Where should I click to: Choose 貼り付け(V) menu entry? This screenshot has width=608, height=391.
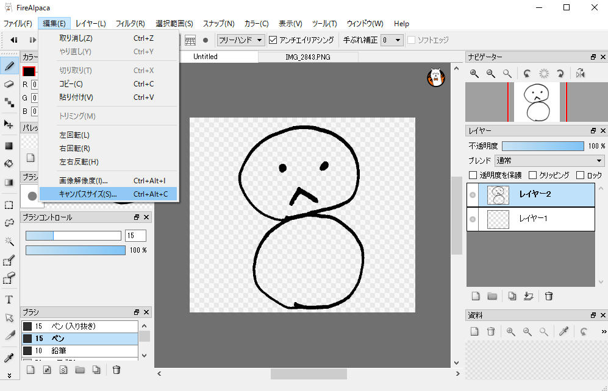pos(108,97)
